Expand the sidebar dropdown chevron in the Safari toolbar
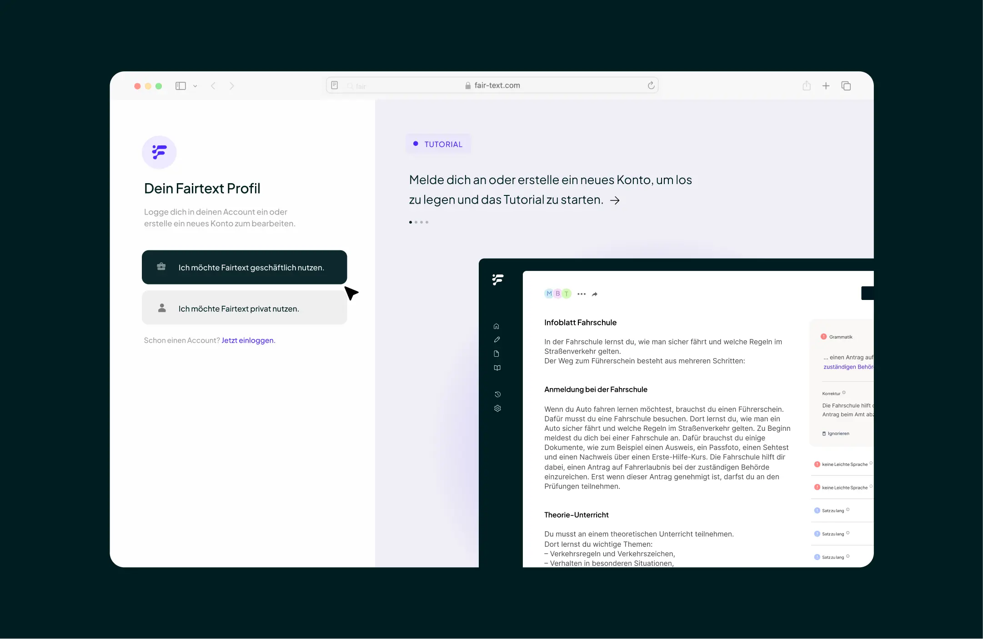 click(x=195, y=86)
